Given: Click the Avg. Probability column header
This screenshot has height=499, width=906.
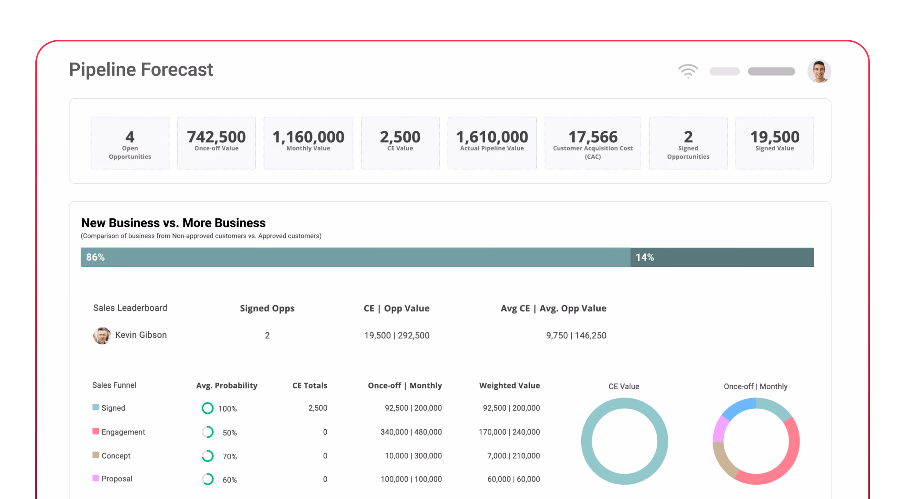Looking at the screenshot, I should click(227, 386).
